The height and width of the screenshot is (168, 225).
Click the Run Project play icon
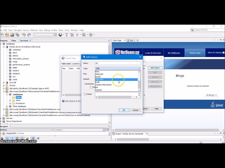tap(77, 35)
